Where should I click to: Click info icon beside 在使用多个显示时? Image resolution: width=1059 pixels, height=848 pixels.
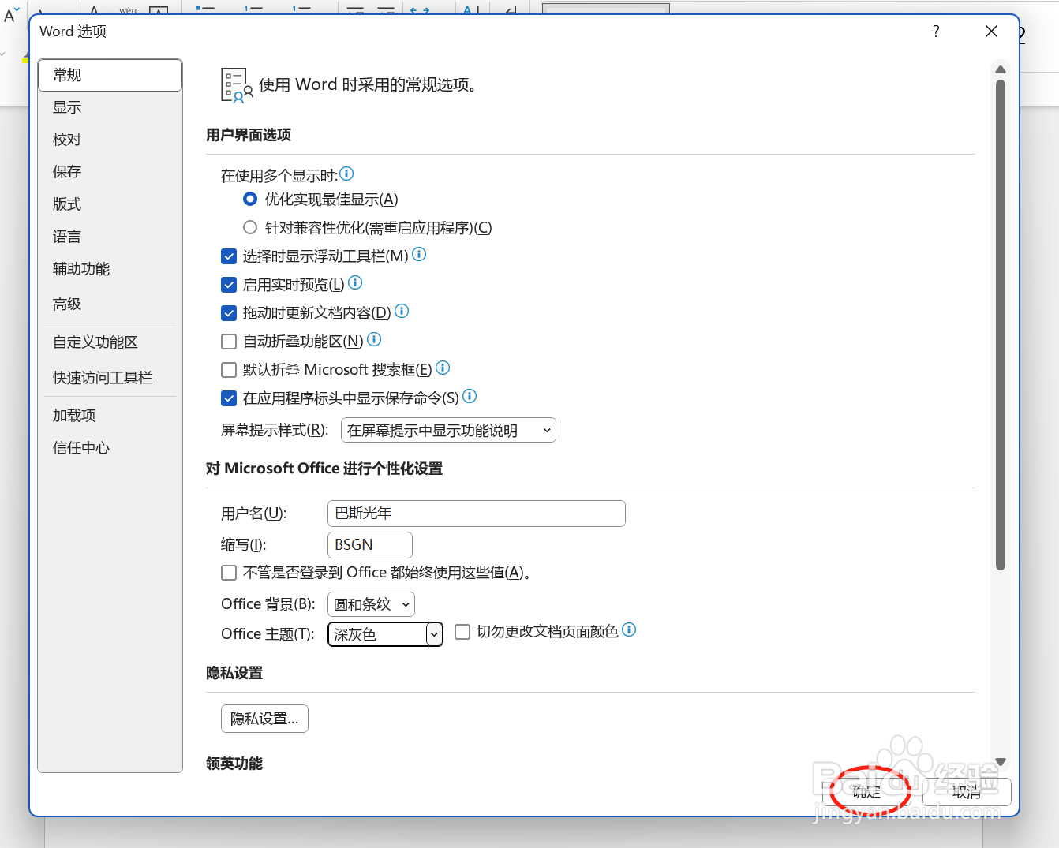[346, 174]
